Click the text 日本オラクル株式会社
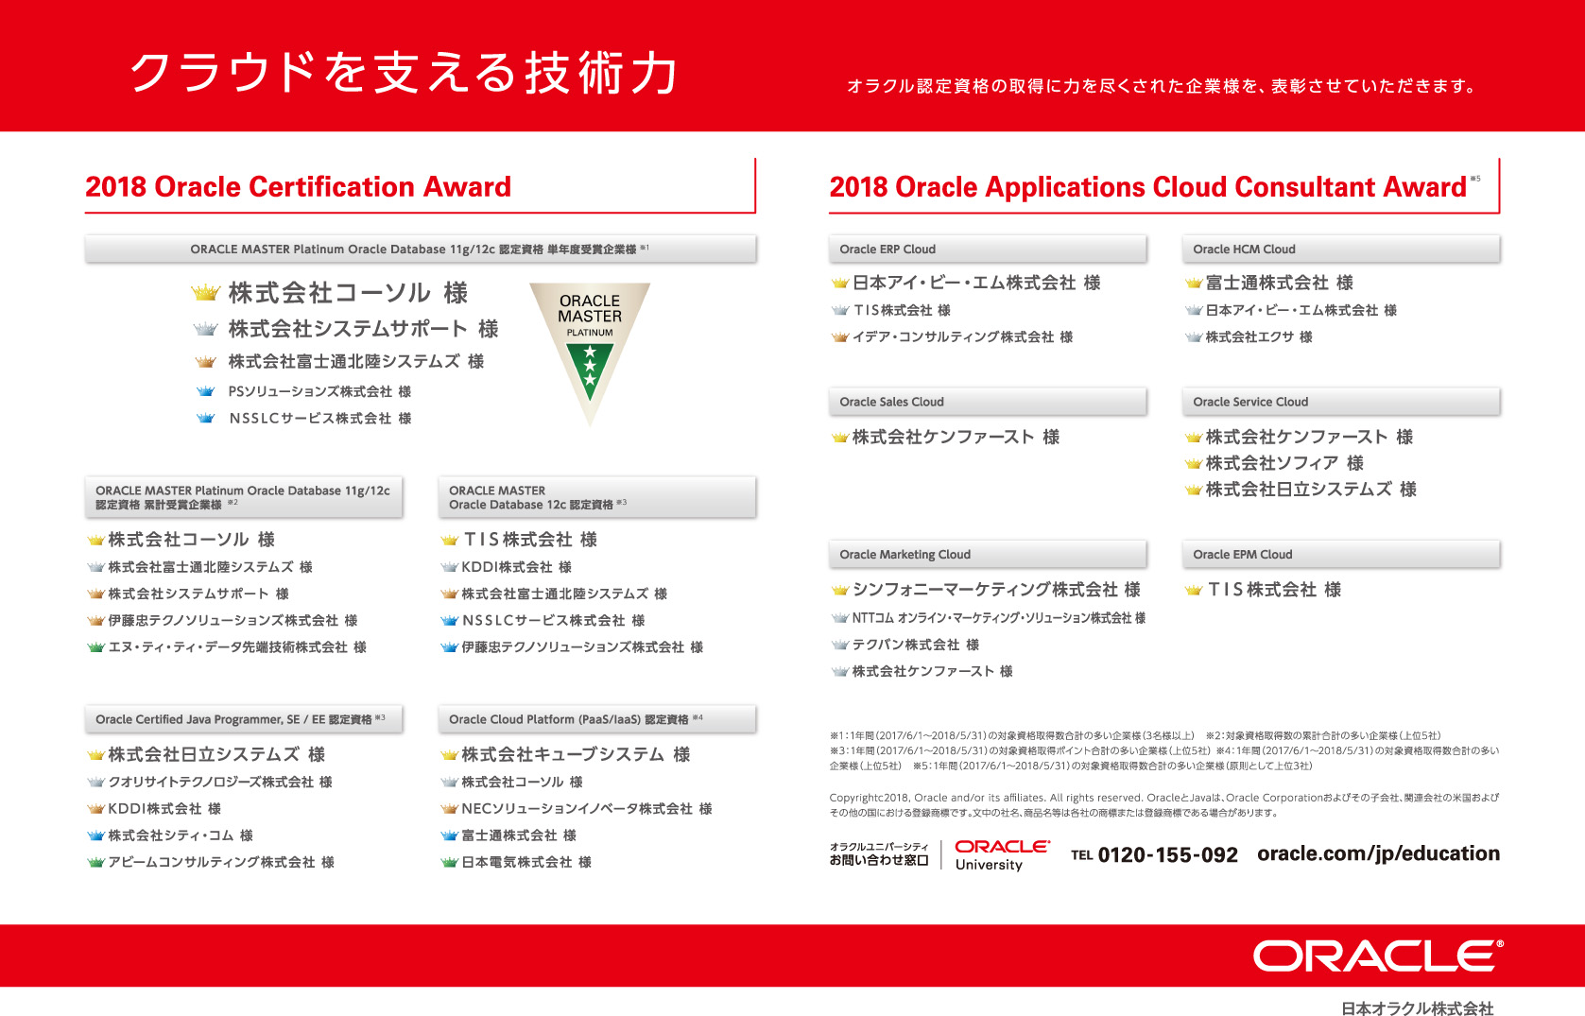This screenshot has height=1016, width=1585. 1418,1008
